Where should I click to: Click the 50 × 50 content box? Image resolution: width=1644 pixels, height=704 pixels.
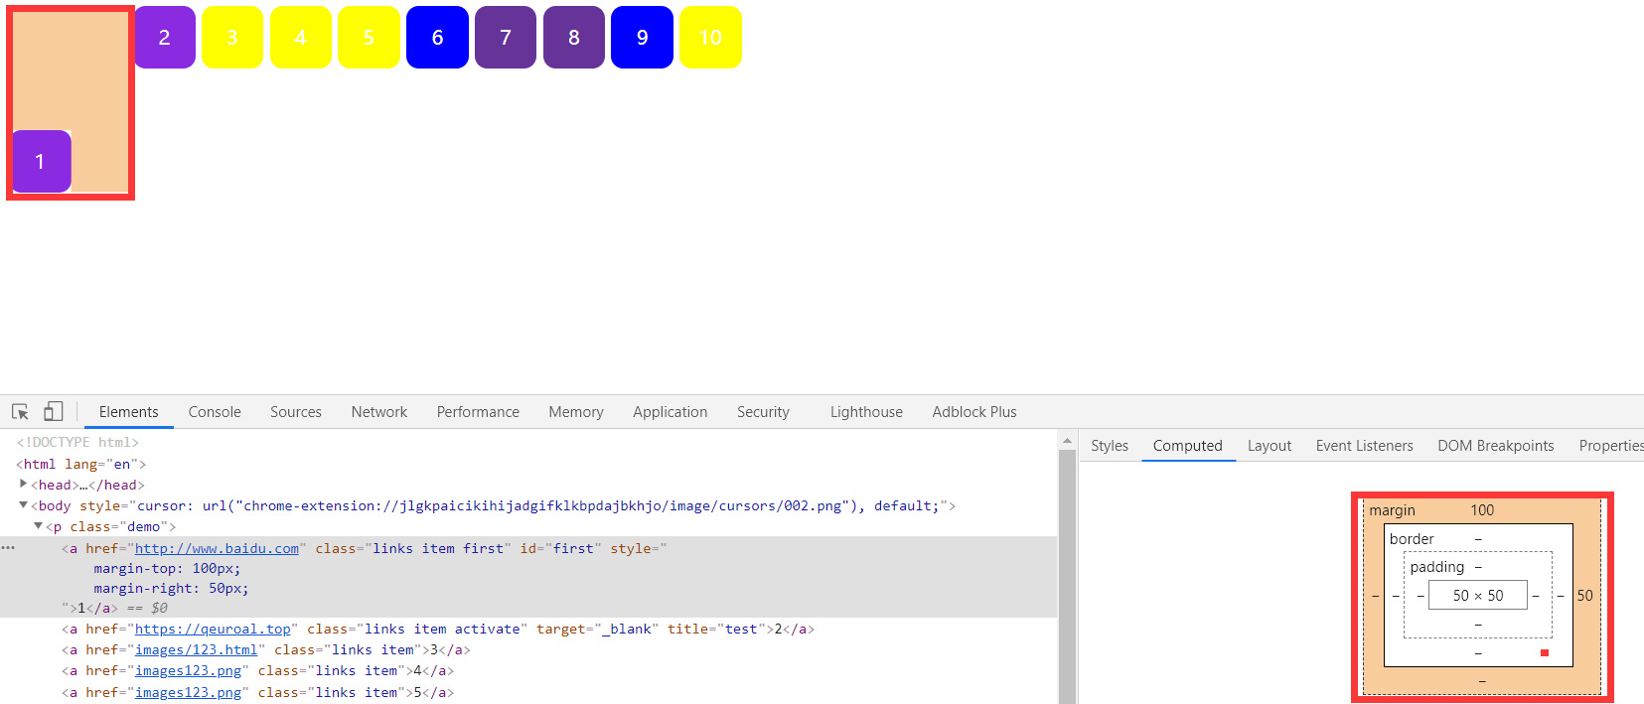(x=1477, y=596)
